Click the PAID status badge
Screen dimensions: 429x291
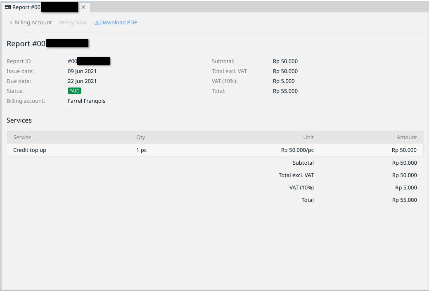pos(74,91)
